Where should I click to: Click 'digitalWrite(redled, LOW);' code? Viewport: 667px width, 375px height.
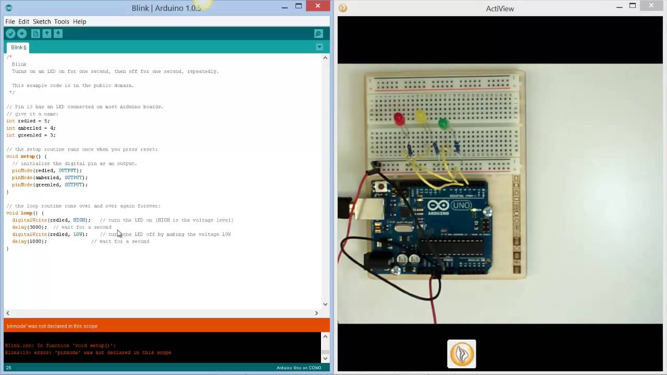tap(50, 234)
